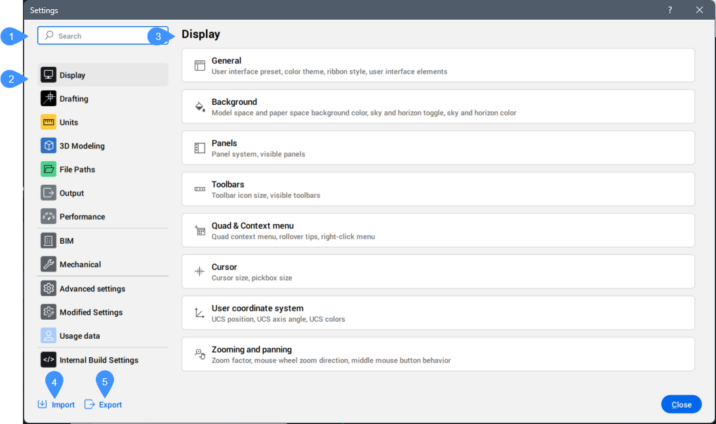Select Usage data in the sidebar

79,336
